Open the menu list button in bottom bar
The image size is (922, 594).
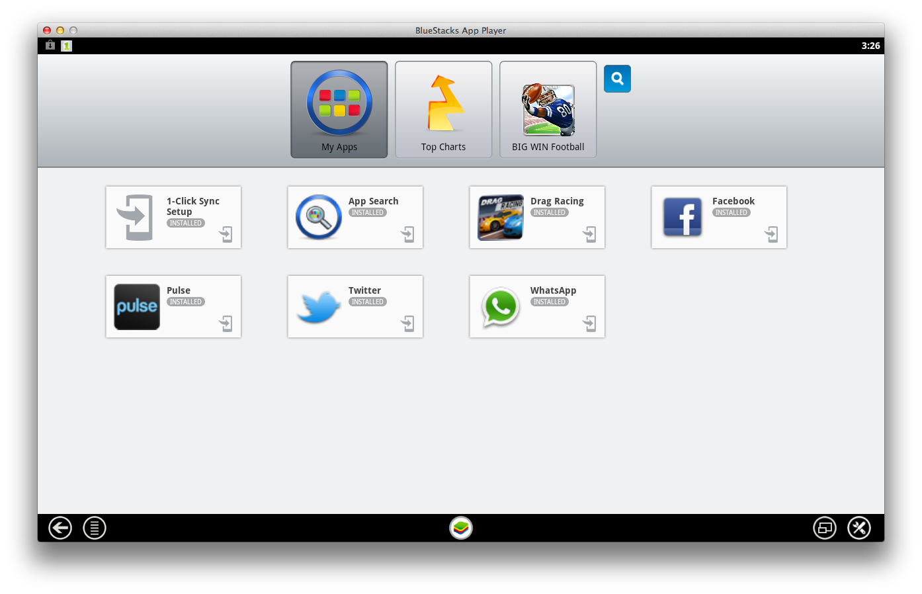click(95, 528)
